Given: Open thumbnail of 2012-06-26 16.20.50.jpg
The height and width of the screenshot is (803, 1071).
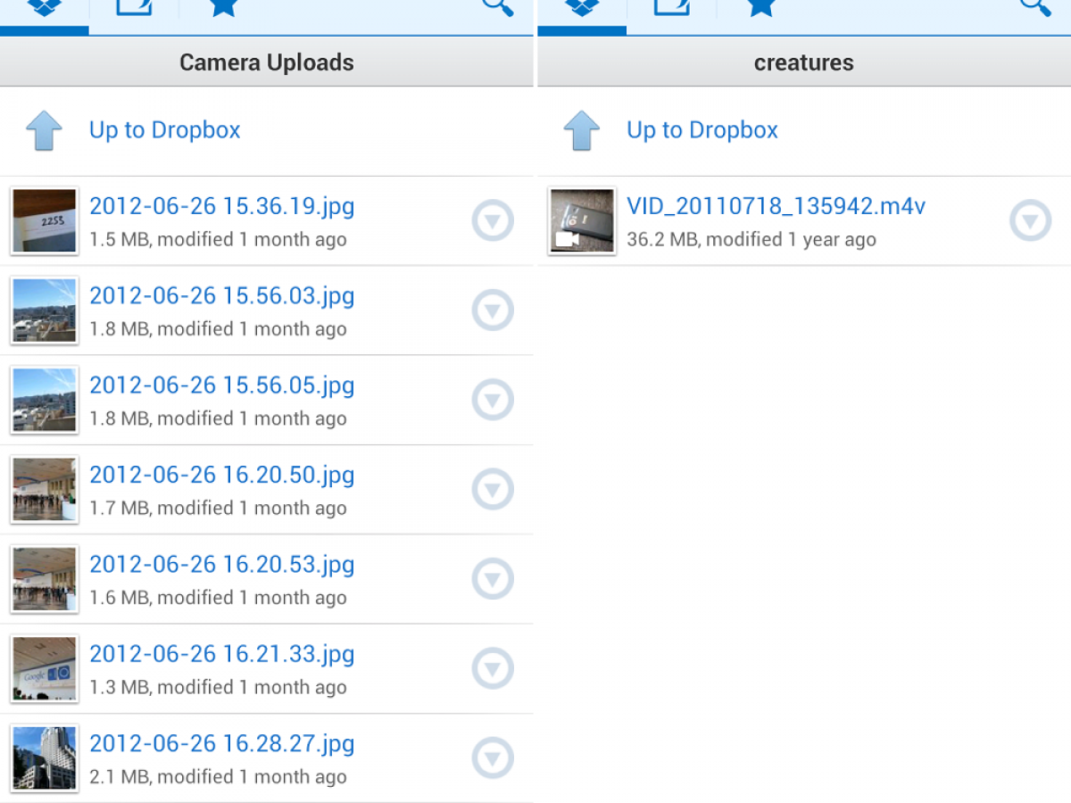Looking at the screenshot, I should pos(45,489).
